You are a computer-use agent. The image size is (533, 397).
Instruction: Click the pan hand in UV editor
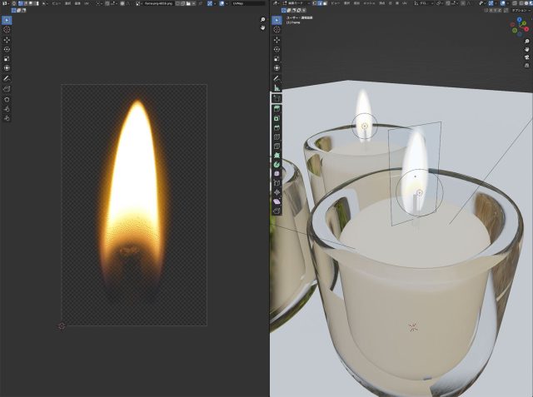(x=263, y=27)
